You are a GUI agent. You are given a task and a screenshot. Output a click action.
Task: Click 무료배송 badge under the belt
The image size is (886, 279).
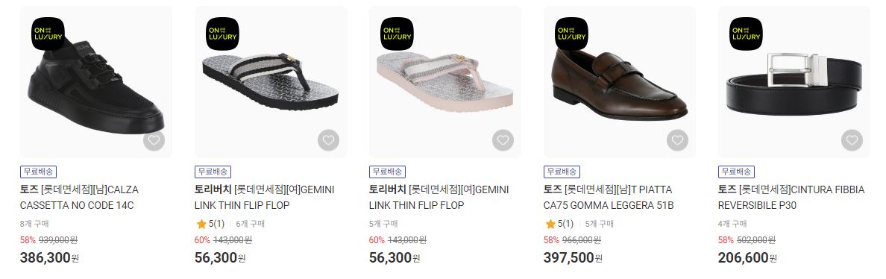click(737, 172)
